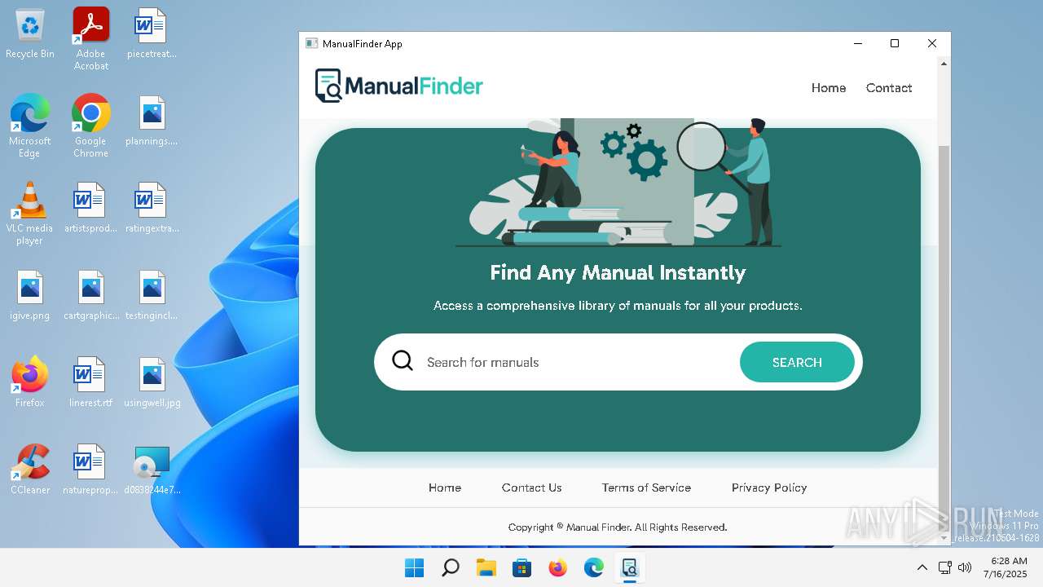
Task: Open network tray icon
Action: tap(944, 567)
